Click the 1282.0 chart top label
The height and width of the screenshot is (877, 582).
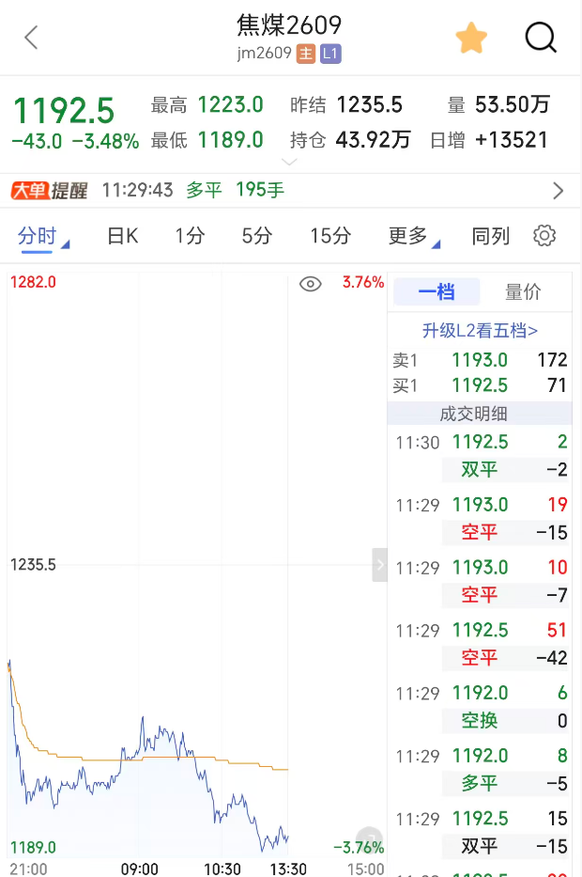click(x=33, y=282)
